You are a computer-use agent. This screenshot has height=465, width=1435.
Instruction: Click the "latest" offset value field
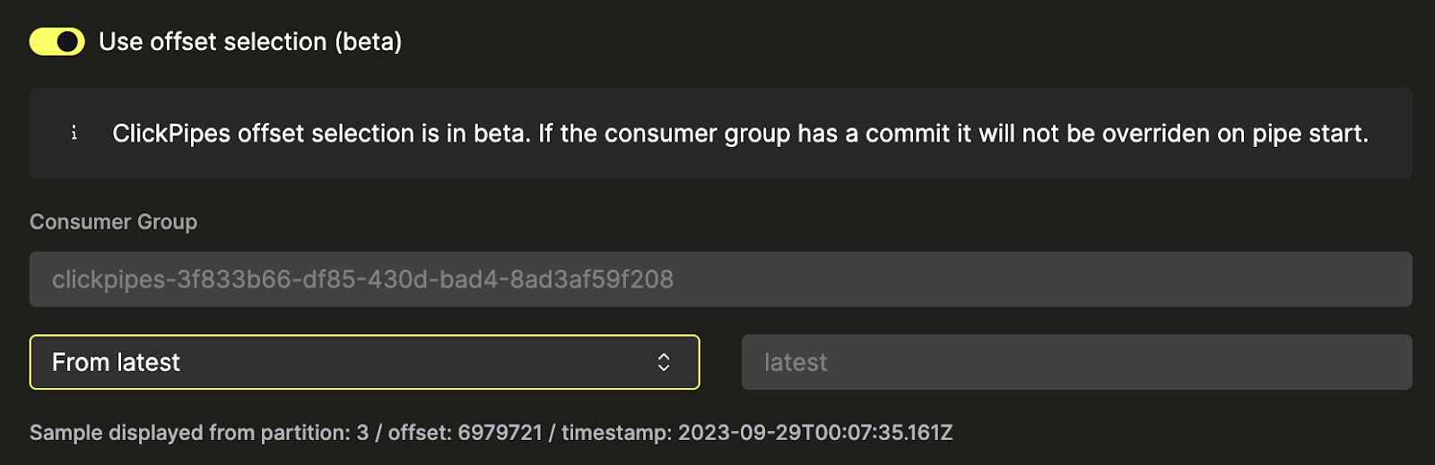coord(1076,362)
